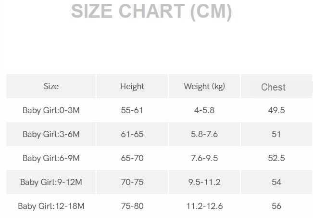
Task: Select the Height column header
Action: tap(132, 87)
